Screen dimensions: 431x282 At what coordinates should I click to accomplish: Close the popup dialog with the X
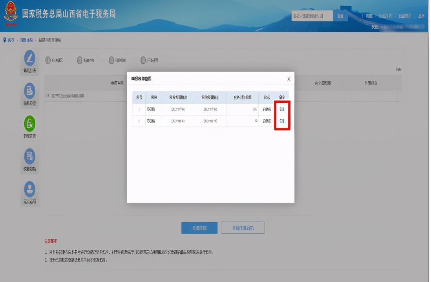289,79
